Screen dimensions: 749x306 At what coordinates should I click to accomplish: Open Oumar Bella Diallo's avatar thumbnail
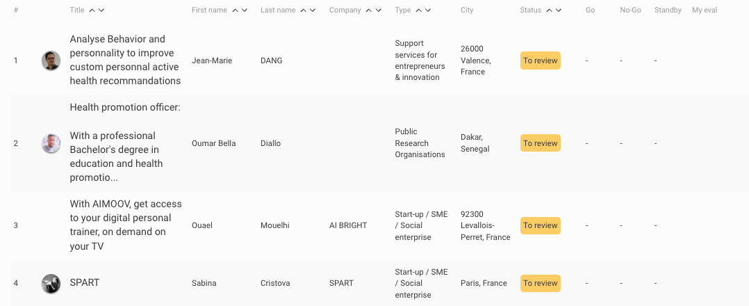pos(51,143)
